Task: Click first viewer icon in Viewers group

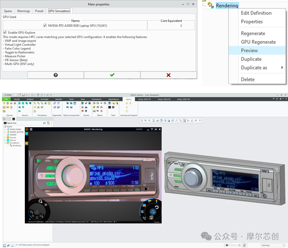Action: 83,103
